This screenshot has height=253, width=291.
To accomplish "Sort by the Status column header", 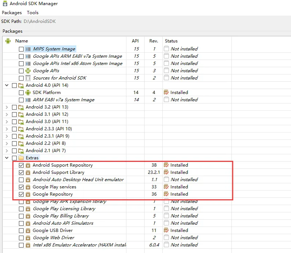I will [171, 41].
